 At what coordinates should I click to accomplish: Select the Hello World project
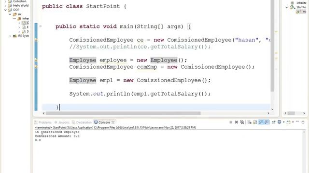point(18,5)
